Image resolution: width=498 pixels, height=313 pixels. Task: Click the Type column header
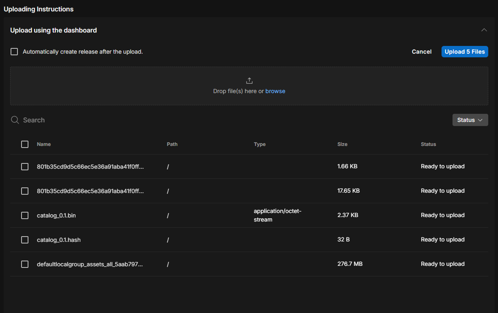coord(260,144)
